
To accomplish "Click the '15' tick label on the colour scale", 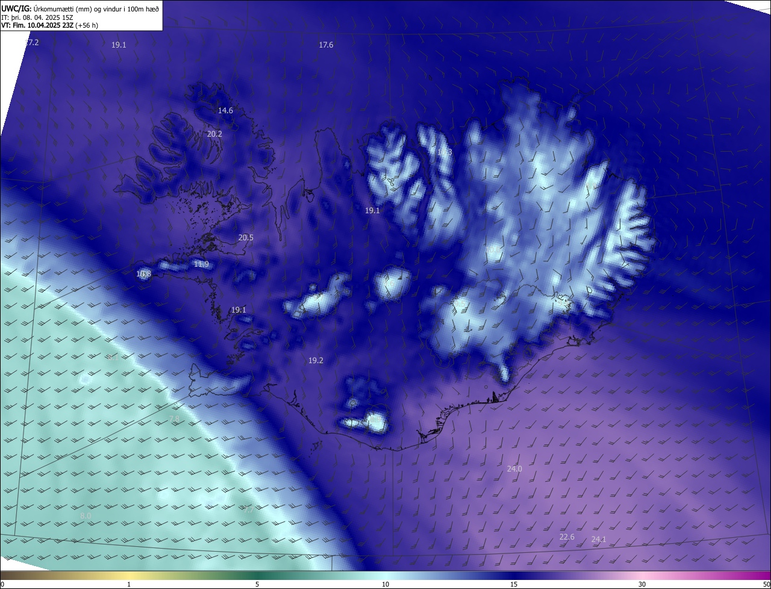I will point(514,585).
